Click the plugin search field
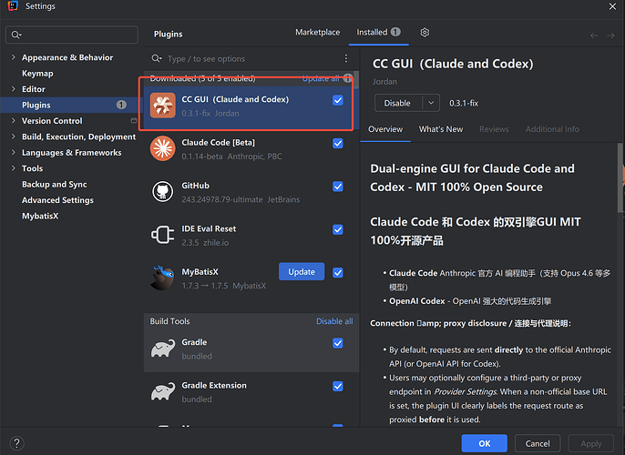Screen dimensions: 625x455 coord(245,59)
